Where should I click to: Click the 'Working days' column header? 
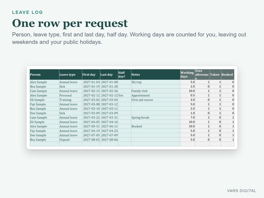click(188, 74)
